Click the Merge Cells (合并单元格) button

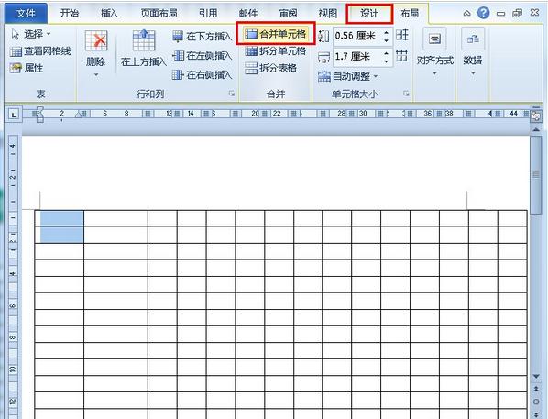point(276,34)
